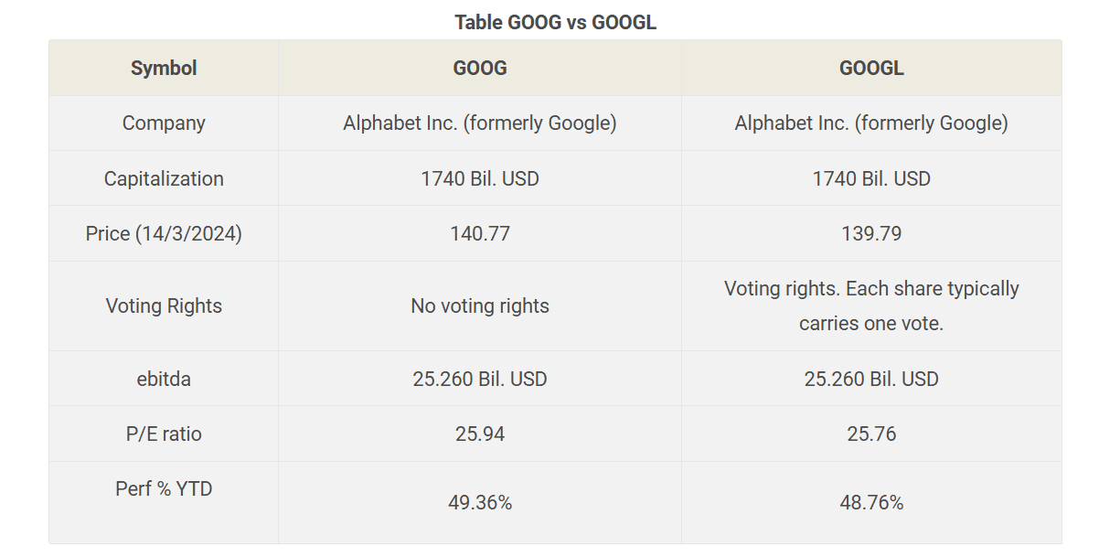Click the Capitalization row label
Screen dimensions: 1099x557
(164, 178)
